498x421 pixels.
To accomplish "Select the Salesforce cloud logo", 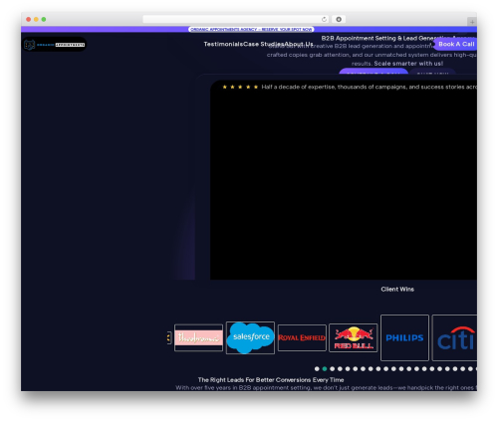I will (x=250, y=337).
